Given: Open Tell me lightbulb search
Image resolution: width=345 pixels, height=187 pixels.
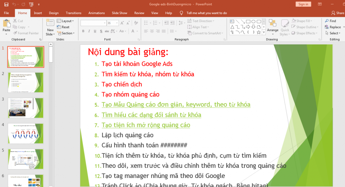Looking at the screenshot, I should point(181,13).
